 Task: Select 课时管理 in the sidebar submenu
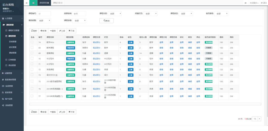pos(13,53)
